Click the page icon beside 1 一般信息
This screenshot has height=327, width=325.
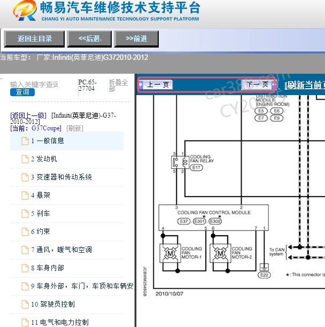(25, 141)
